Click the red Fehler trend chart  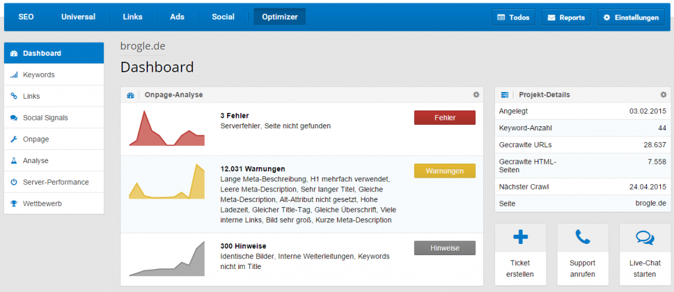coord(167,128)
